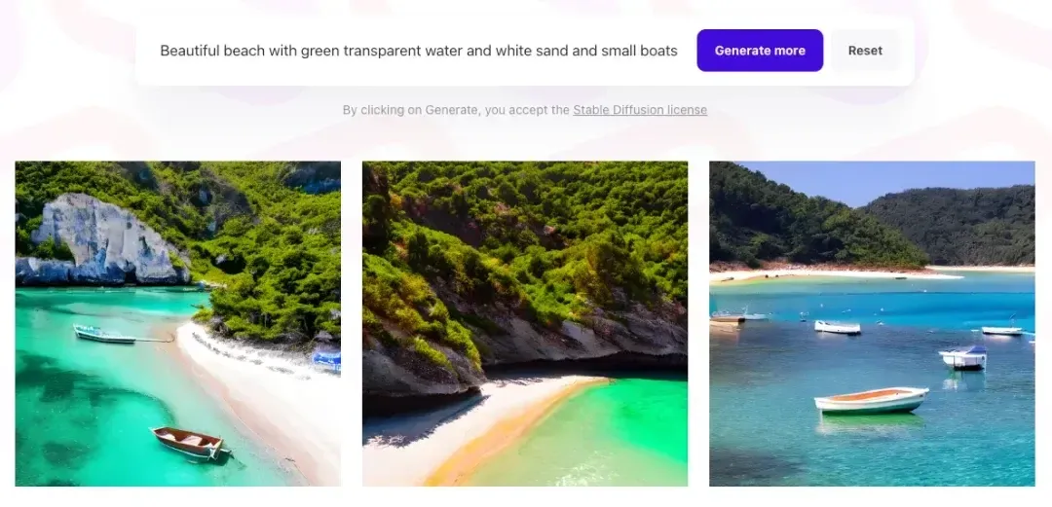Open the first image with white cliff
The width and height of the screenshot is (1052, 507).
(x=178, y=323)
